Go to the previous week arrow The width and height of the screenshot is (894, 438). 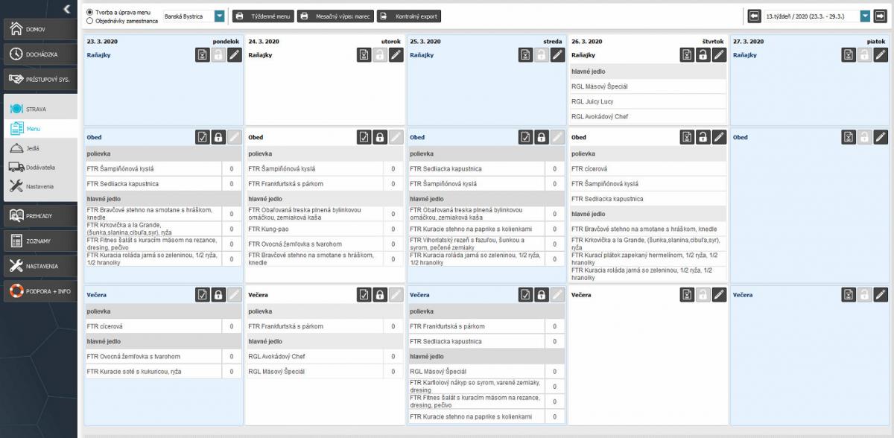tap(755, 16)
